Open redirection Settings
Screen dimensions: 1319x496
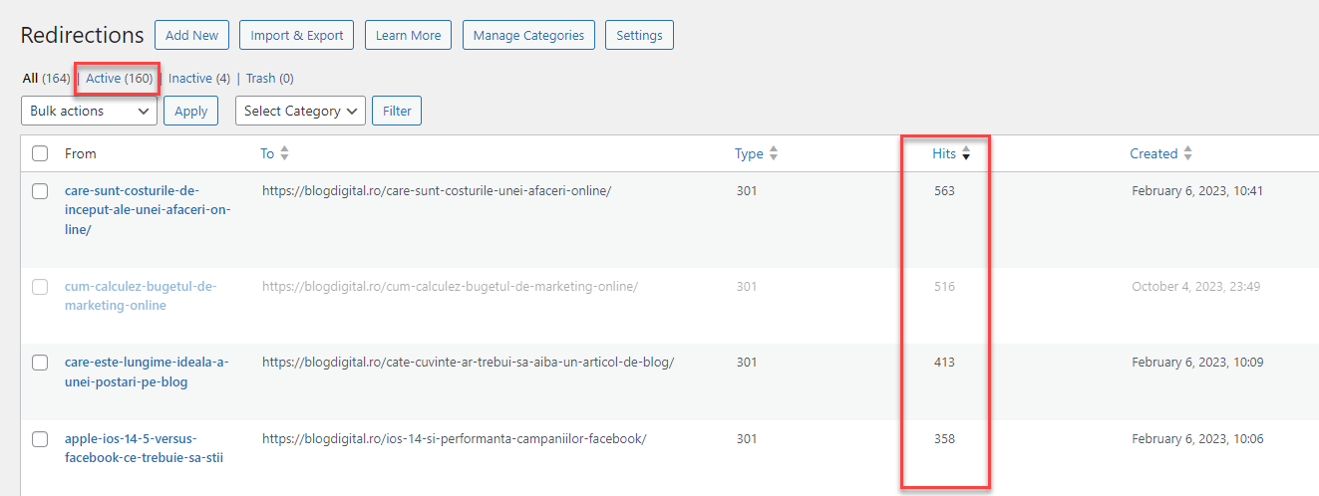[639, 35]
